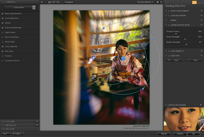Toggle the Light Leaks checkbox on

pyautogui.click(x=3, y=32)
